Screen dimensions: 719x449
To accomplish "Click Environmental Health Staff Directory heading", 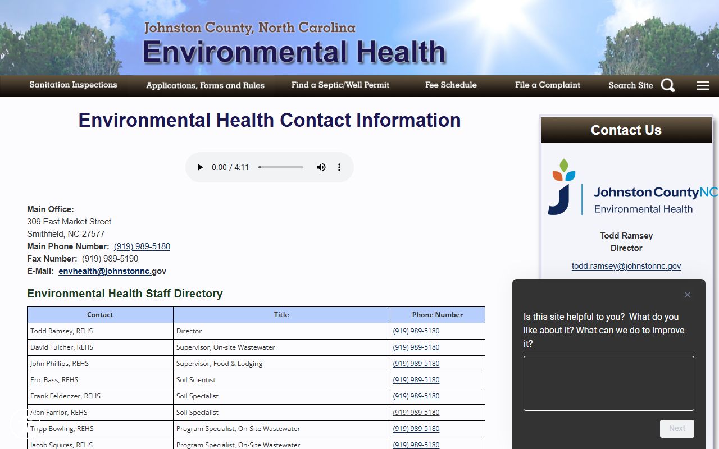I will click(x=125, y=294).
